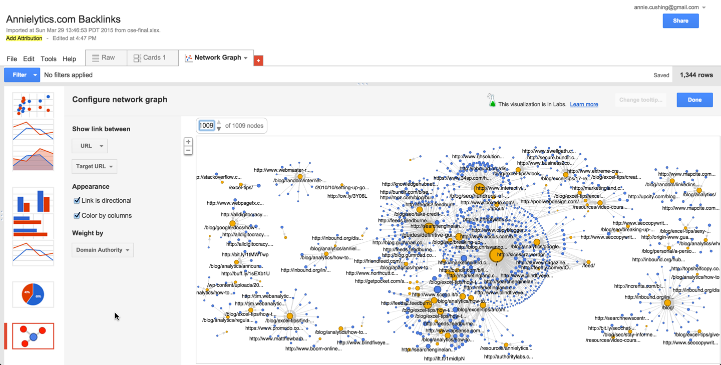The image size is (721, 365).
Task: Open the Learn more link
Action: point(584,104)
